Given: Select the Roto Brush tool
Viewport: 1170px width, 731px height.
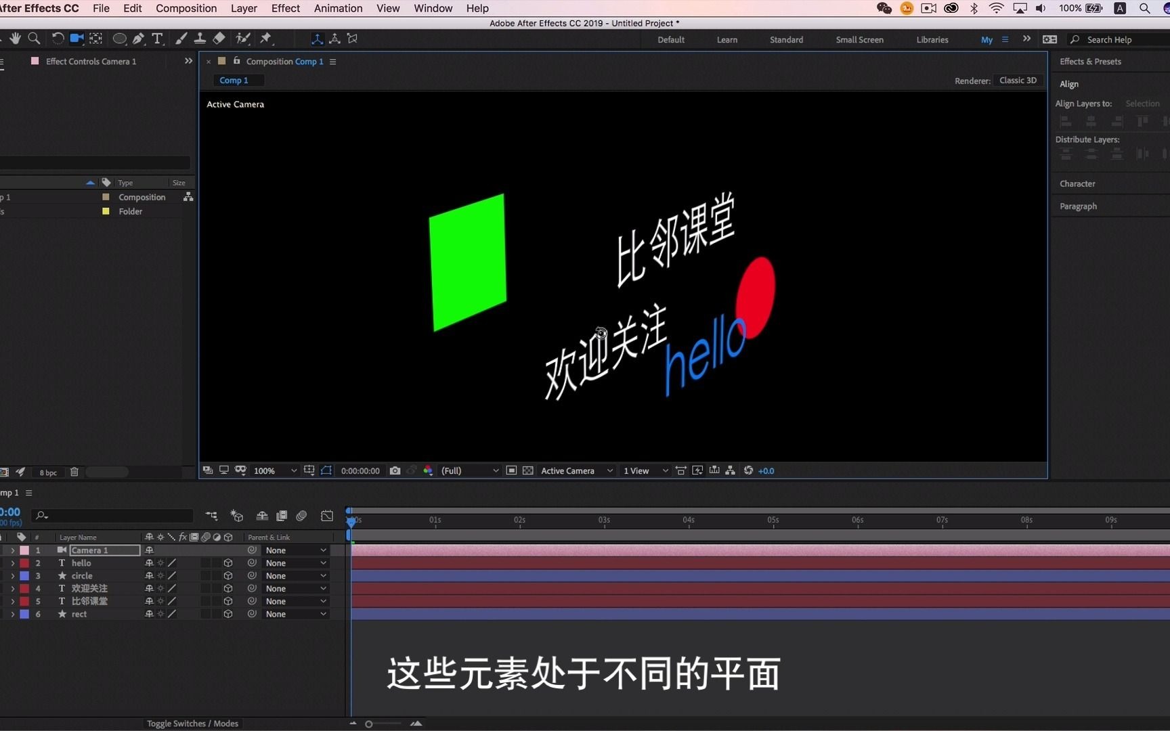Looking at the screenshot, I should [242, 39].
